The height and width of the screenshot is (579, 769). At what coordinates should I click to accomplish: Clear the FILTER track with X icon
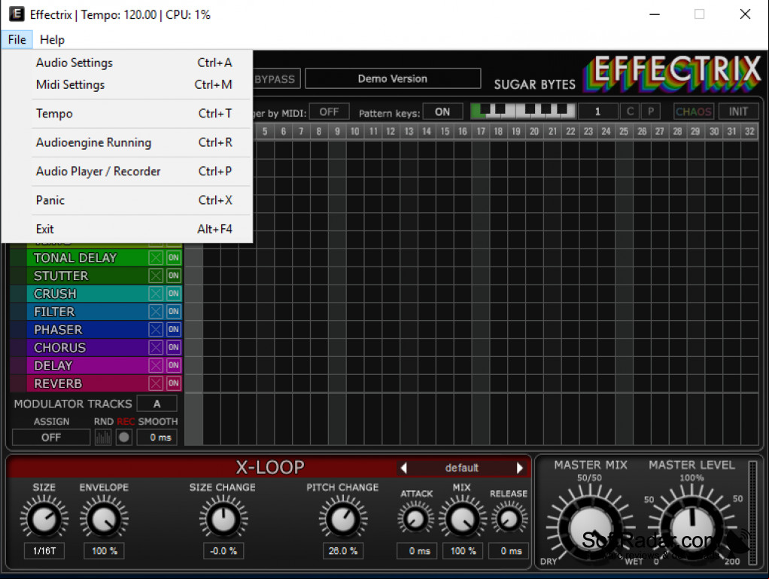[156, 312]
